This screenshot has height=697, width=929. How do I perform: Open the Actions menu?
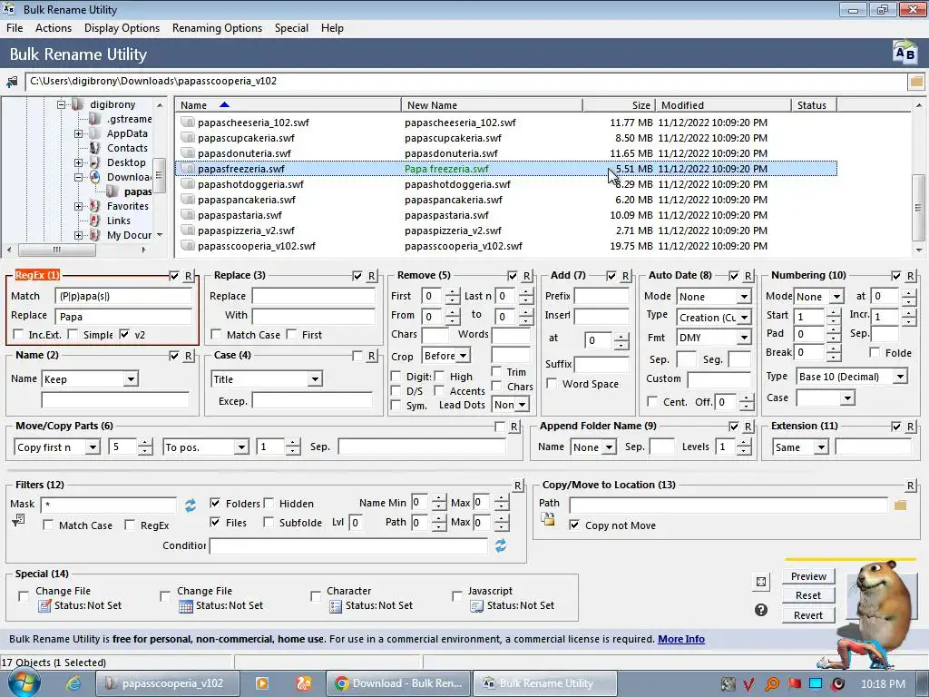pyautogui.click(x=54, y=28)
